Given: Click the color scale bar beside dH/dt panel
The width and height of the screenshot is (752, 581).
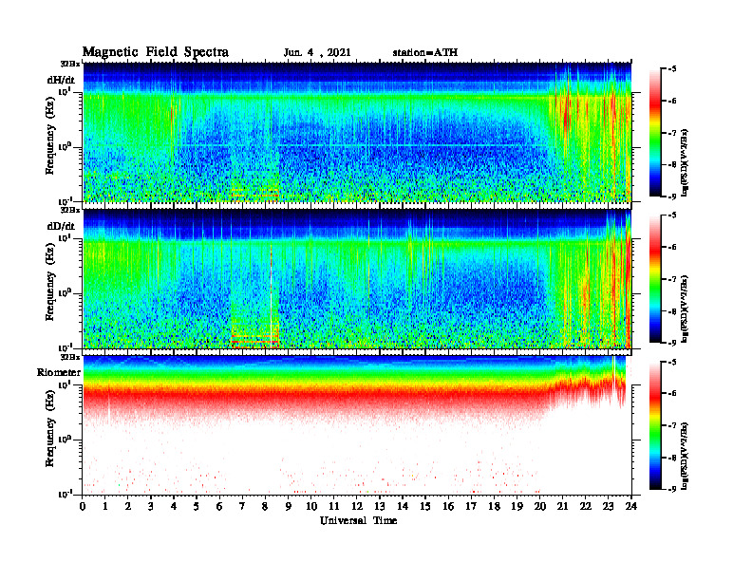Looking at the screenshot, I should click(655, 133).
